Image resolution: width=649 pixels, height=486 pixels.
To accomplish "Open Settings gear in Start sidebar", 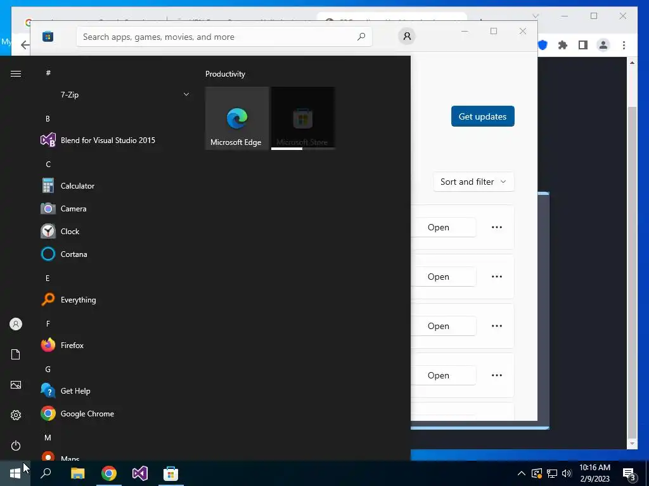I will 16,415.
